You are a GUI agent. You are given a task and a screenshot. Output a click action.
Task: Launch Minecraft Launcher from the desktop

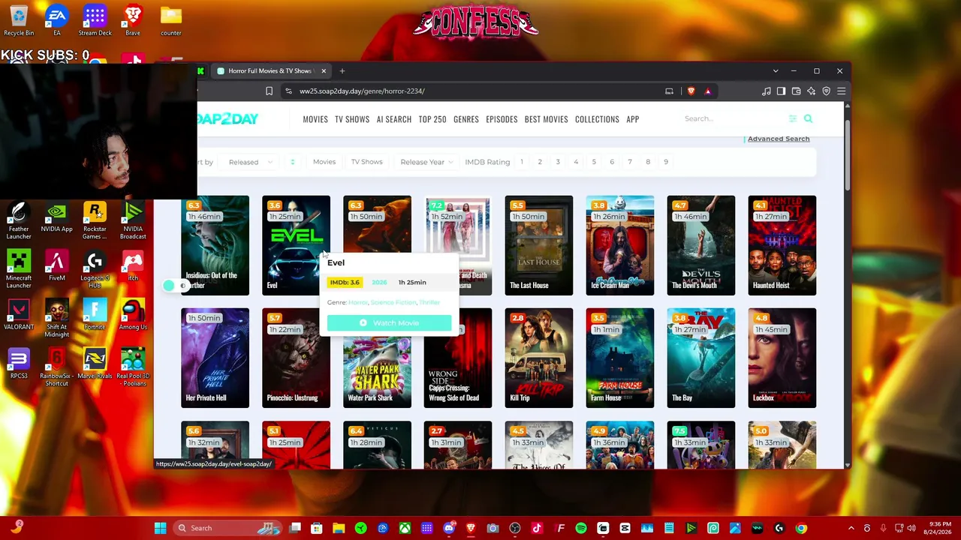pyautogui.click(x=19, y=270)
